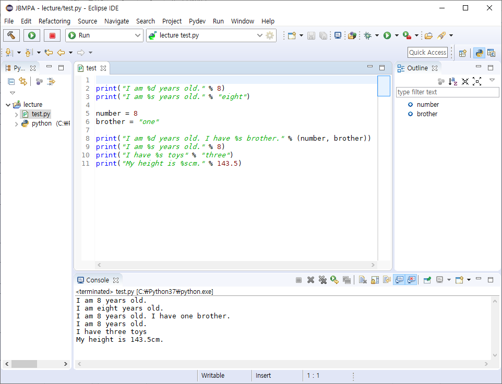502x384 pixels.
Task: Minimize the editor area
Action: [370, 67]
